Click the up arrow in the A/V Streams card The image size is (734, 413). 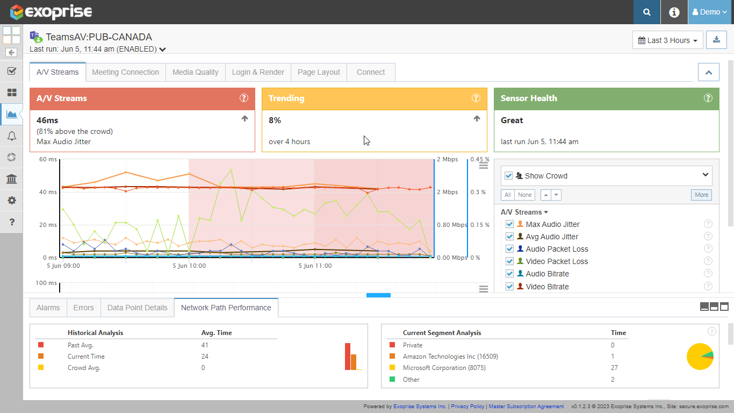tap(244, 119)
